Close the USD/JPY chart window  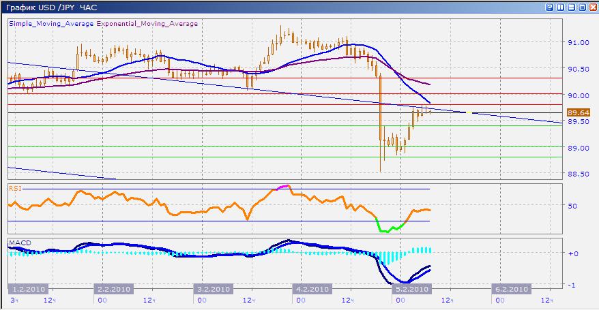pos(592,7)
